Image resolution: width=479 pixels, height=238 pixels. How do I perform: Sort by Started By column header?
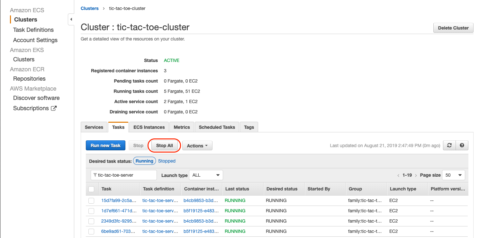click(x=325, y=189)
